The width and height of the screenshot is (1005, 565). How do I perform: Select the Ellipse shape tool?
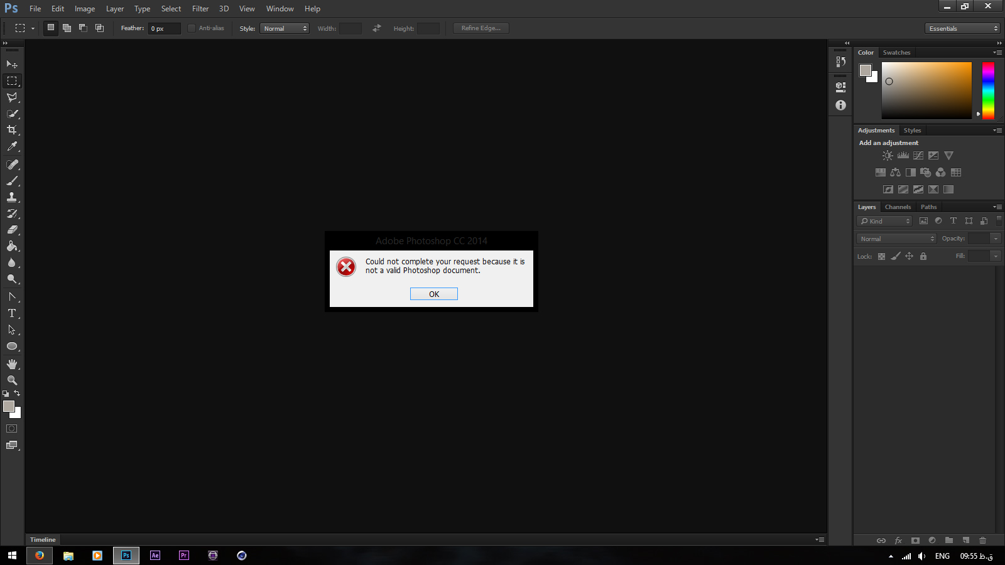point(12,346)
